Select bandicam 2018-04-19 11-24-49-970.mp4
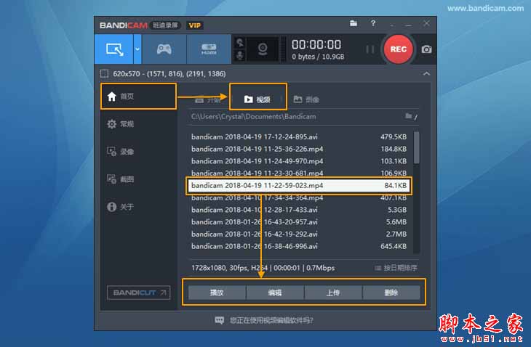The image size is (531, 347). (x=299, y=161)
